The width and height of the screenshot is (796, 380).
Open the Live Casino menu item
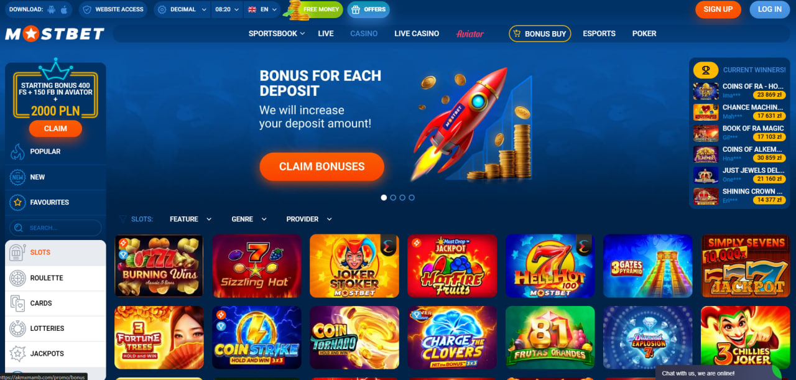(x=417, y=34)
